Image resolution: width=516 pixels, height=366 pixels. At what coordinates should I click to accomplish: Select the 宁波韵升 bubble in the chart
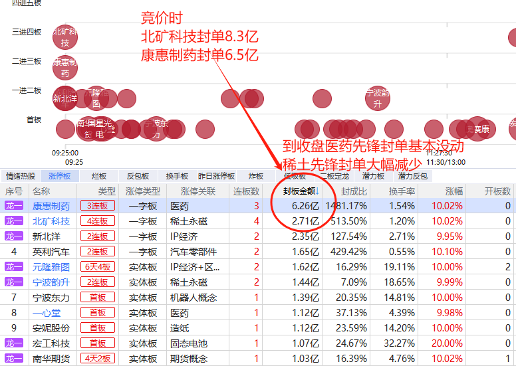point(378,98)
